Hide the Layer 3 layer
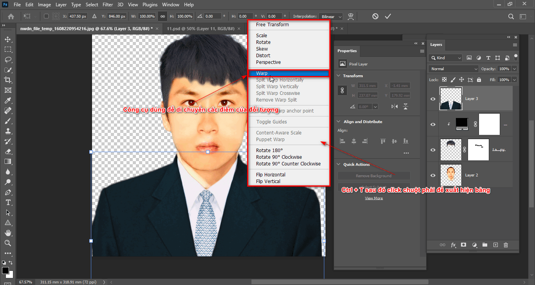 [432, 99]
